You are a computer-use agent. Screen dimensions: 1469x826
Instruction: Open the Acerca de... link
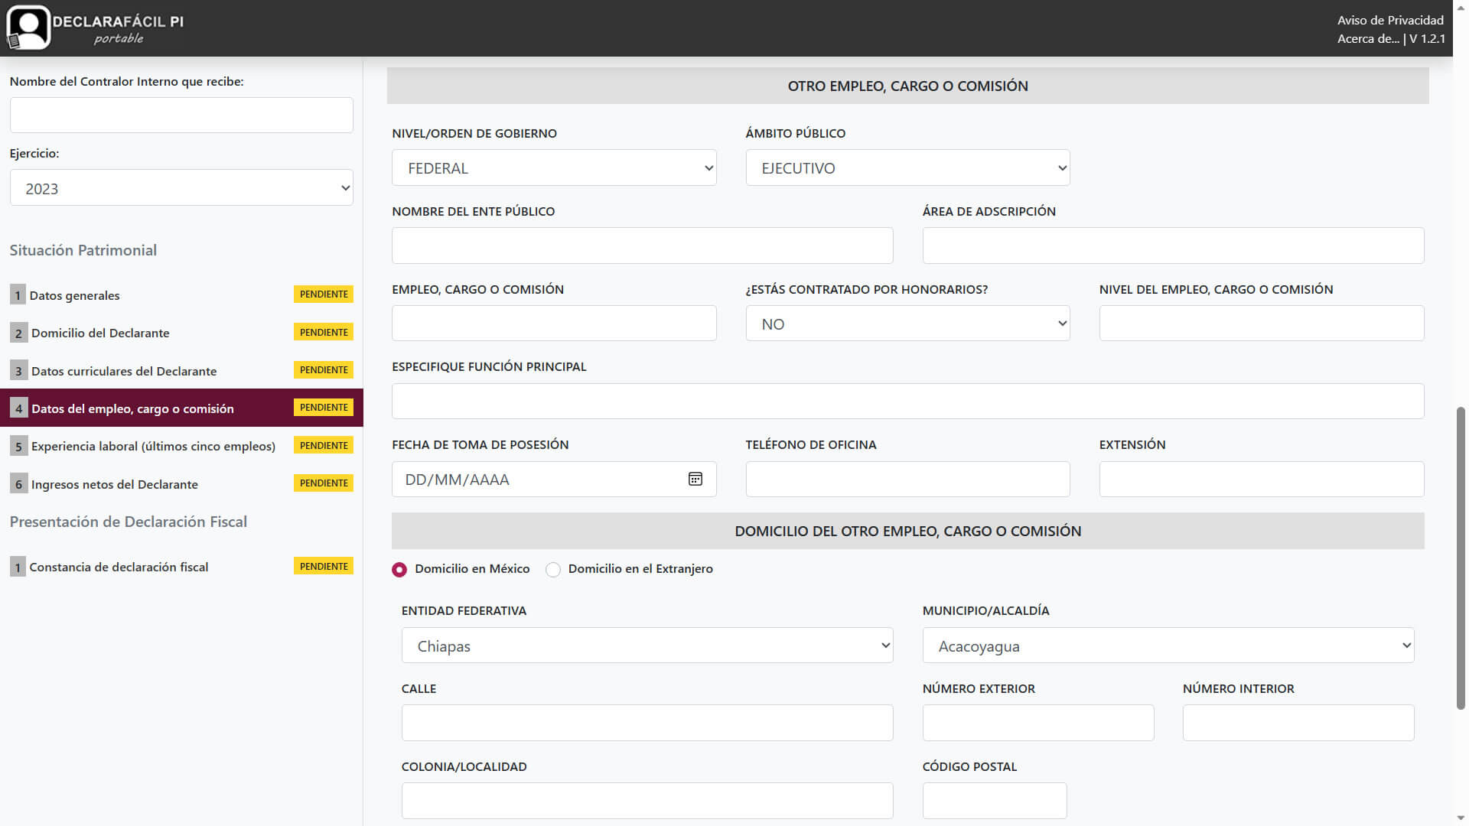click(1368, 38)
